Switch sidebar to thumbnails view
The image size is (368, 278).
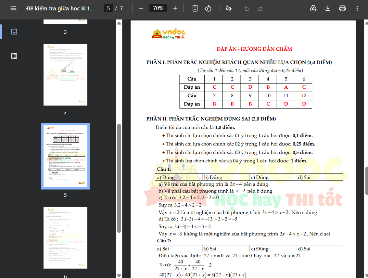coord(14,32)
